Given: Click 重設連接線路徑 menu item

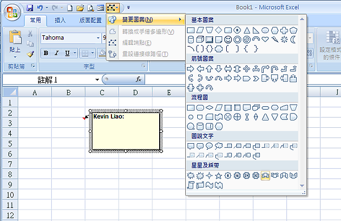Looking at the screenshot, I should tap(145, 54).
